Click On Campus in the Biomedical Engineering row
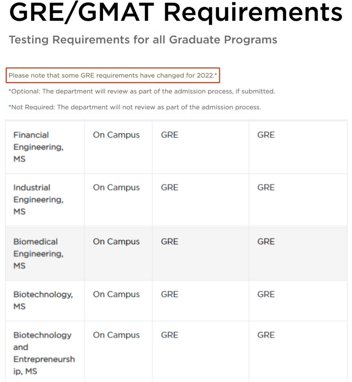 pyautogui.click(x=116, y=242)
